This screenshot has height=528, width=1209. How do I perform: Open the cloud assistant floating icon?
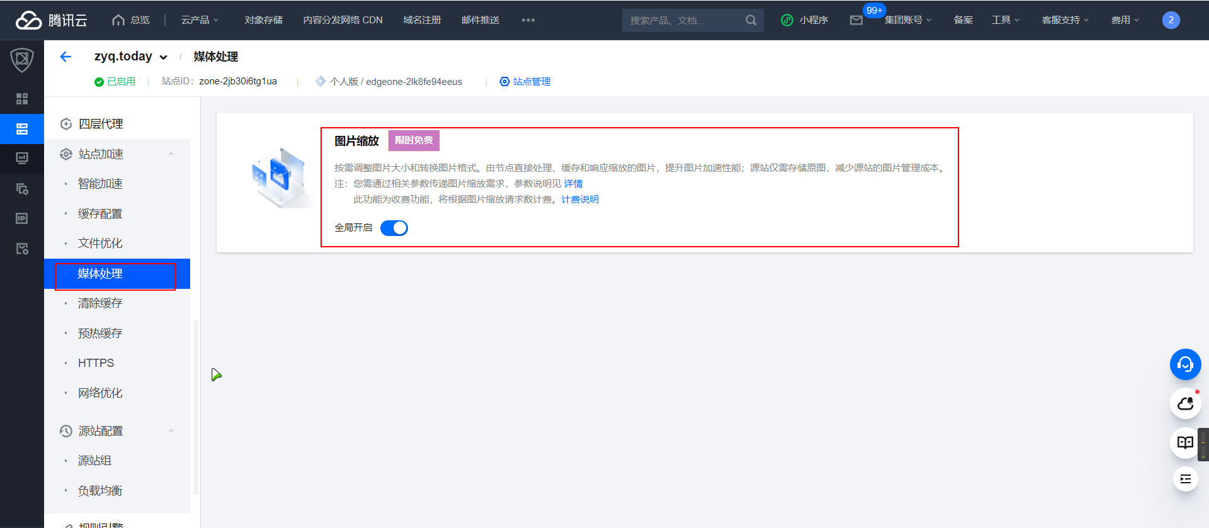pos(1185,403)
